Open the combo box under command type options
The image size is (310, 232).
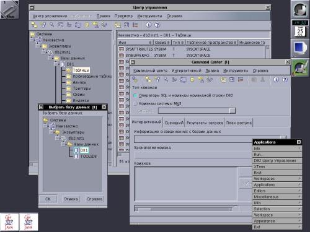click(x=197, y=111)
